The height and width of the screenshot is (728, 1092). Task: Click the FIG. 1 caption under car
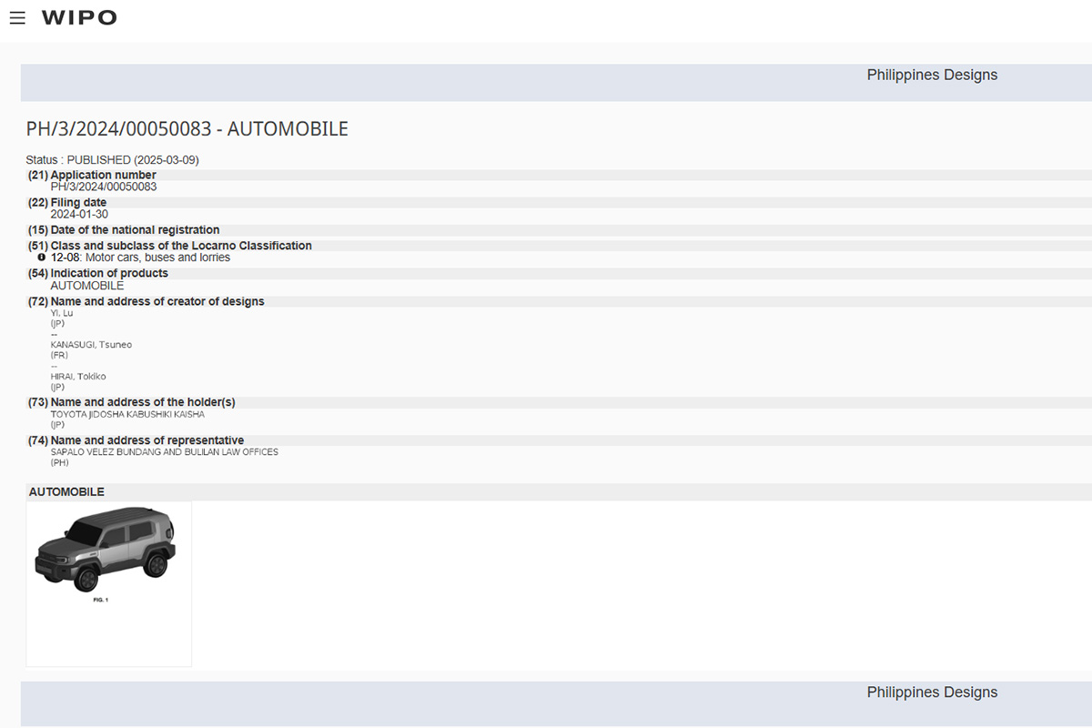point(100,600)
